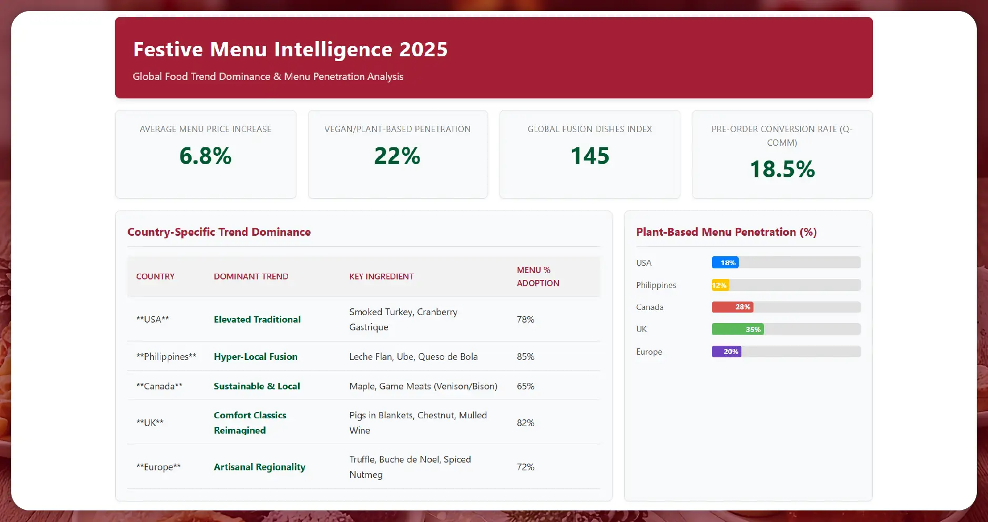Select the Sustainable & Local trend for Canada
This screenshot has height=522, width=988.
point(257,386)
